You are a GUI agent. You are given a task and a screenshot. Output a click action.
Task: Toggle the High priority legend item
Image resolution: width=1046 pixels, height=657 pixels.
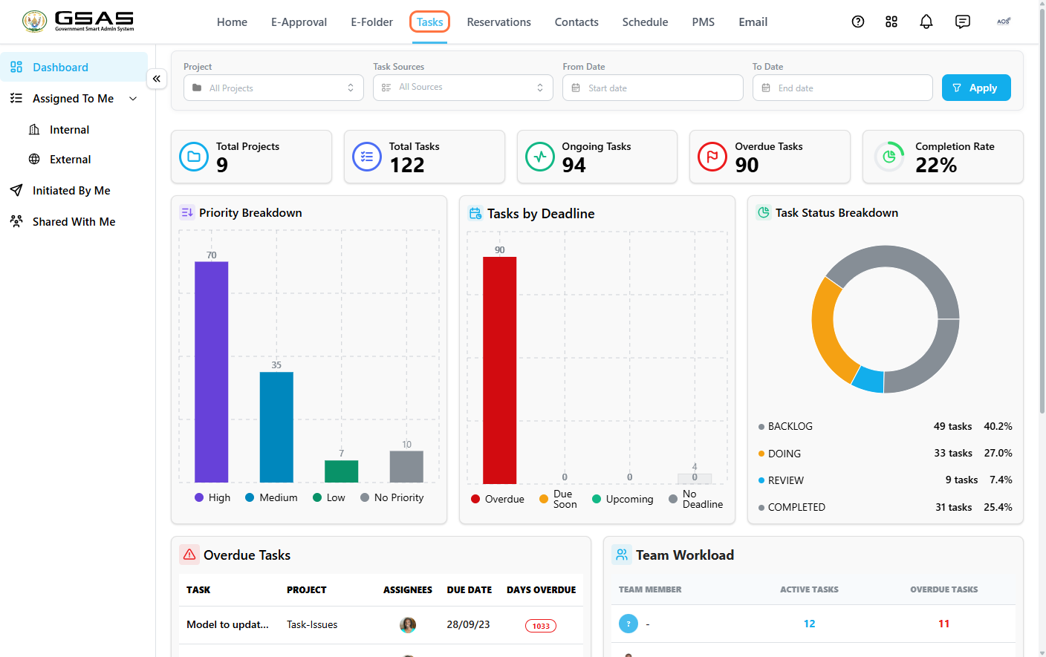click(212, 497)
